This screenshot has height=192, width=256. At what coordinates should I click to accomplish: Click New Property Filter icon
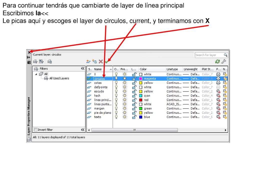[35, 61]
